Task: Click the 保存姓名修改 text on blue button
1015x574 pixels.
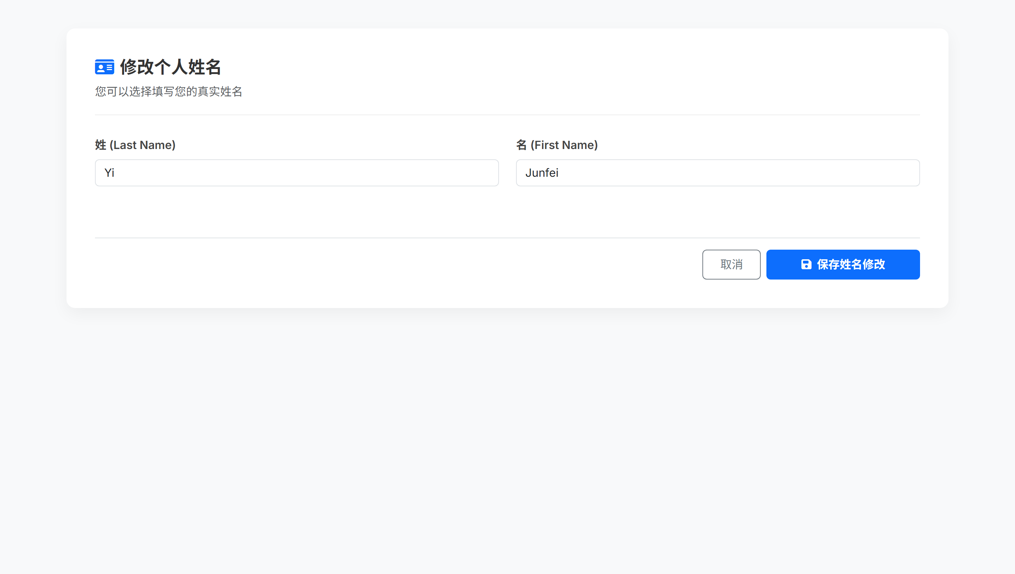Action: coord(851,264)
